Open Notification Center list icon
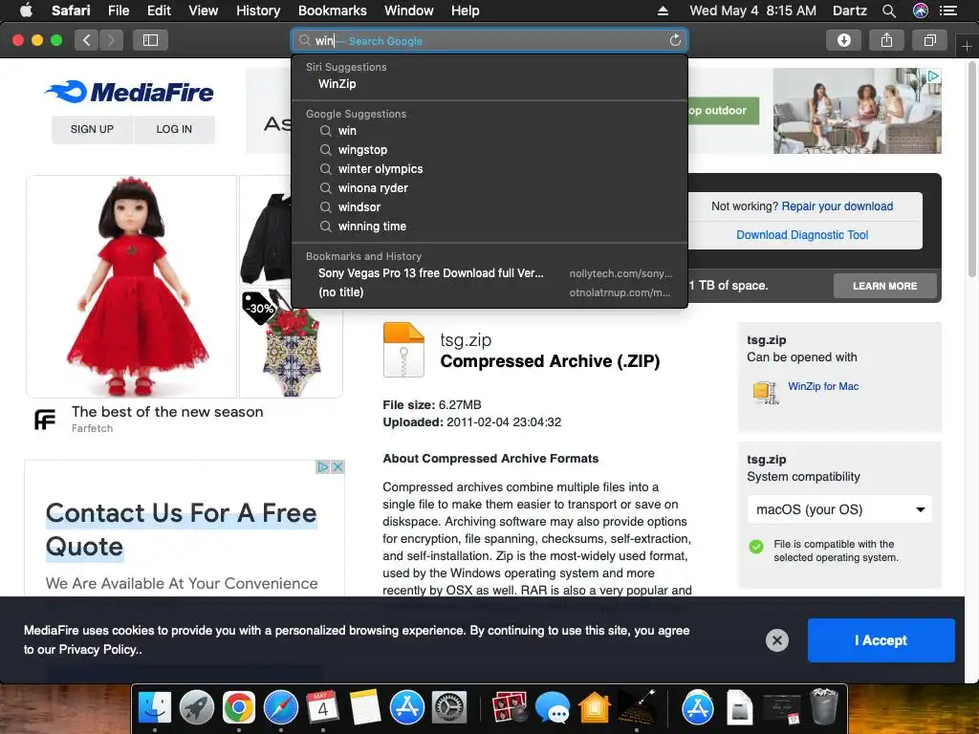Image resolution: width=979 pixels, height=734 pixels. (x=948, y=11)
